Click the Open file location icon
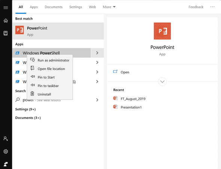The width and height of the screenshot is (221, 169). [x=33, y=68]
